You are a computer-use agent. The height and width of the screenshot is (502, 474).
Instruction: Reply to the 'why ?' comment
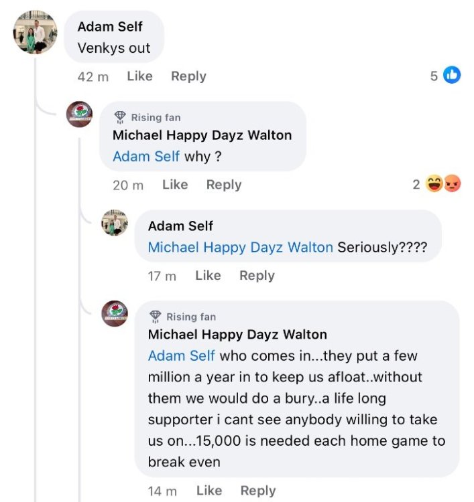click(x=224, y=185)
